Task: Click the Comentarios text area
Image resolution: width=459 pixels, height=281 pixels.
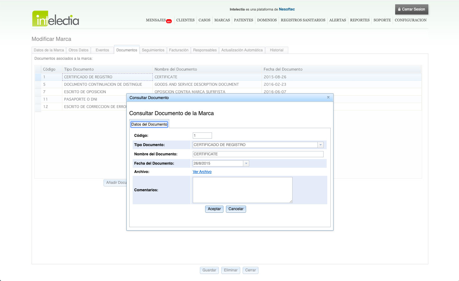Action: tap(242, 190)
